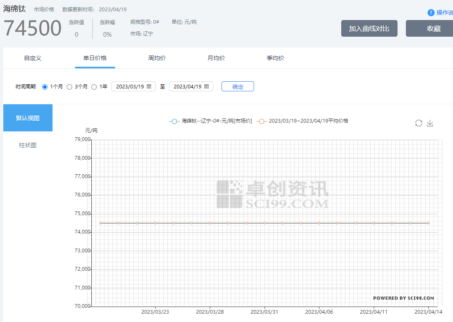Switch to 柱状图 bar chart view

(x=28, y=145)
